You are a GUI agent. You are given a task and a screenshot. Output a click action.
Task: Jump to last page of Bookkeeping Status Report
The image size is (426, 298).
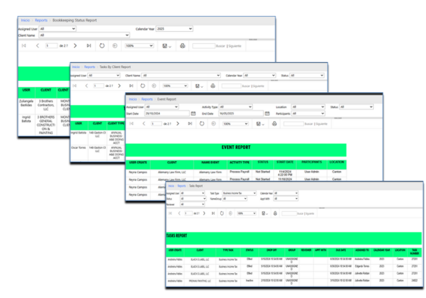click(89, 45)
